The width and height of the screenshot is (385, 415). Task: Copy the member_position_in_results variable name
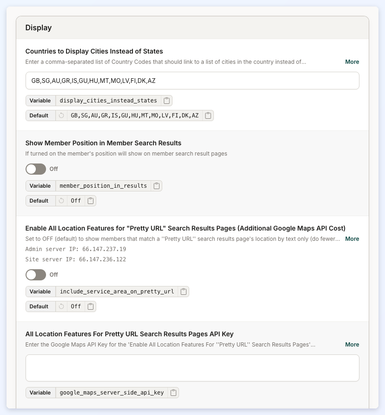pyautogui.click(x=156, y=186)
